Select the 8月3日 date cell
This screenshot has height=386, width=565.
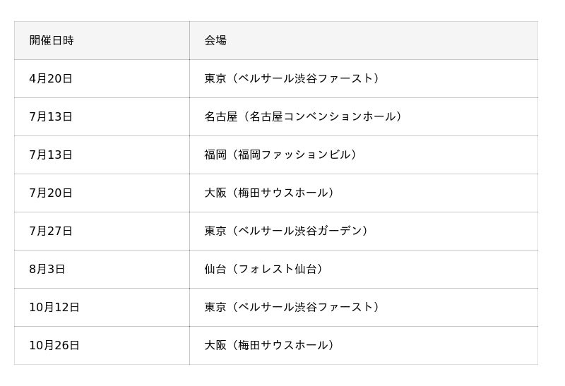(47, 270)
